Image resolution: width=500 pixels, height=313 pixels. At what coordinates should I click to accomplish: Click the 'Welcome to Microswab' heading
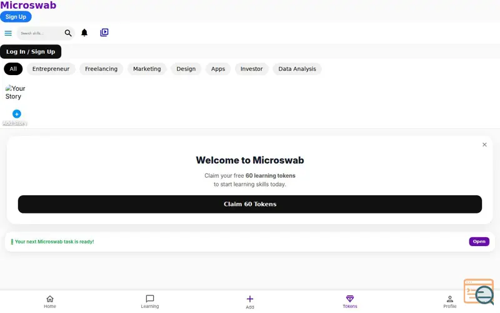click(x=249, y=160)
